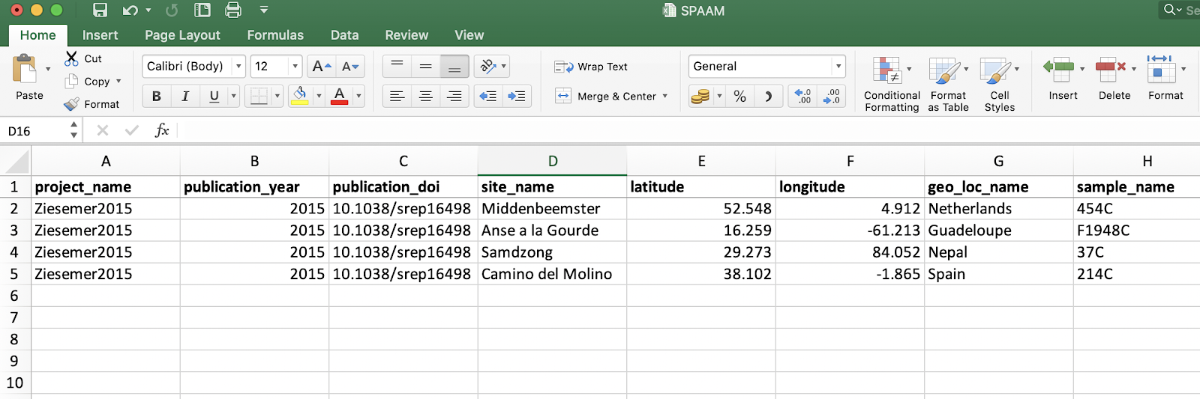Open Cell Styles gallery
This screenshot has height=399, width=1200.
[x=999, y=84]
